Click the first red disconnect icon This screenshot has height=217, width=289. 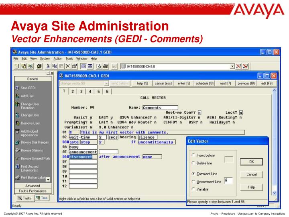coord(238,66)
